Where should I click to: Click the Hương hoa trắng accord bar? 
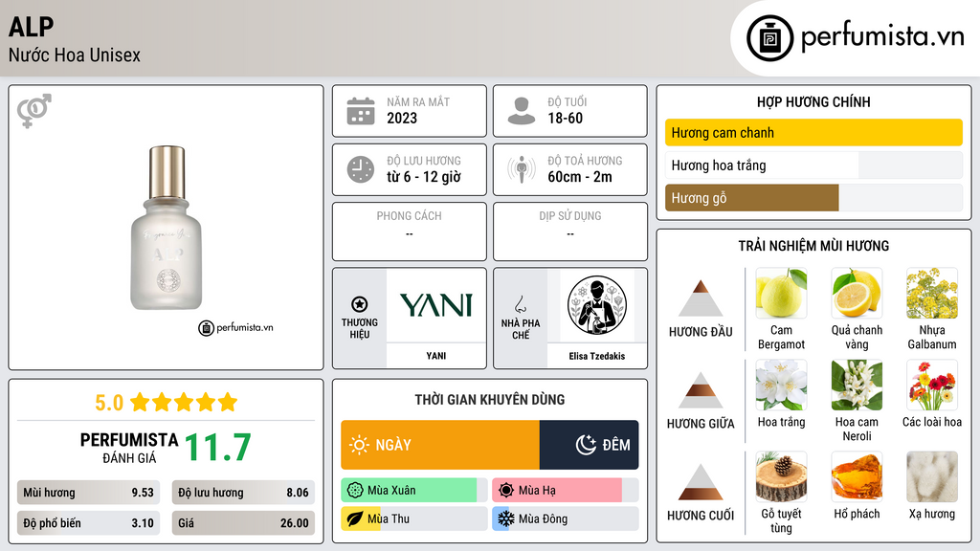[x=813, y=165]
